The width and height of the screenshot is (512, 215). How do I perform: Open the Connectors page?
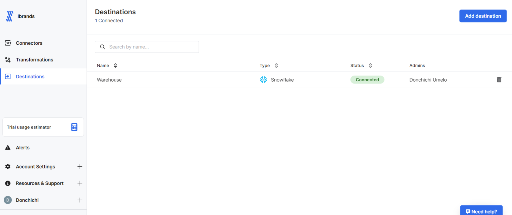[x=29, y=43]
